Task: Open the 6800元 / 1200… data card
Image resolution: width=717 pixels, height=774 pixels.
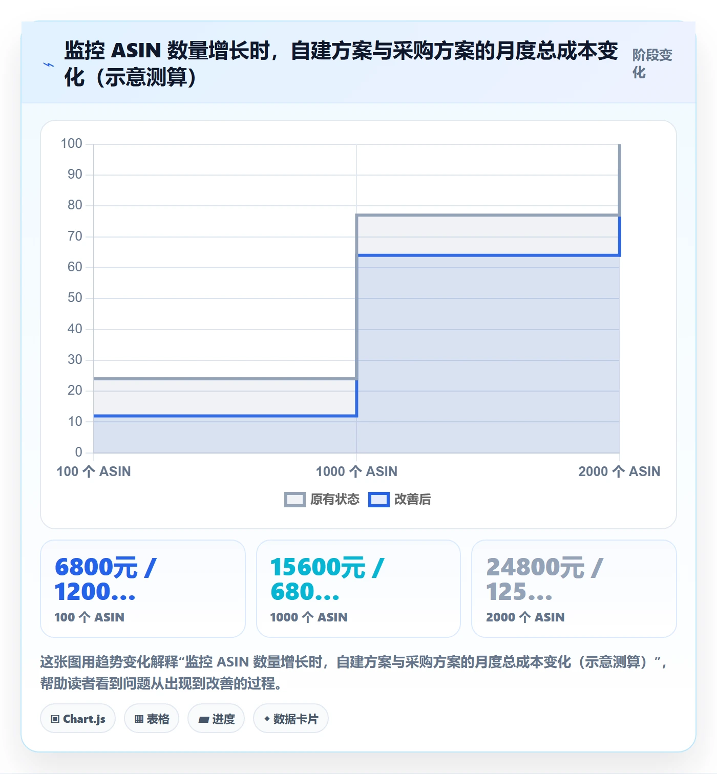Action: pyautogui.click(x=143, y=589)
